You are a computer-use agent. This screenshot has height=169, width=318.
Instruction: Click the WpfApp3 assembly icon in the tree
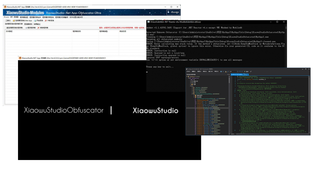(x=189, y=77)
